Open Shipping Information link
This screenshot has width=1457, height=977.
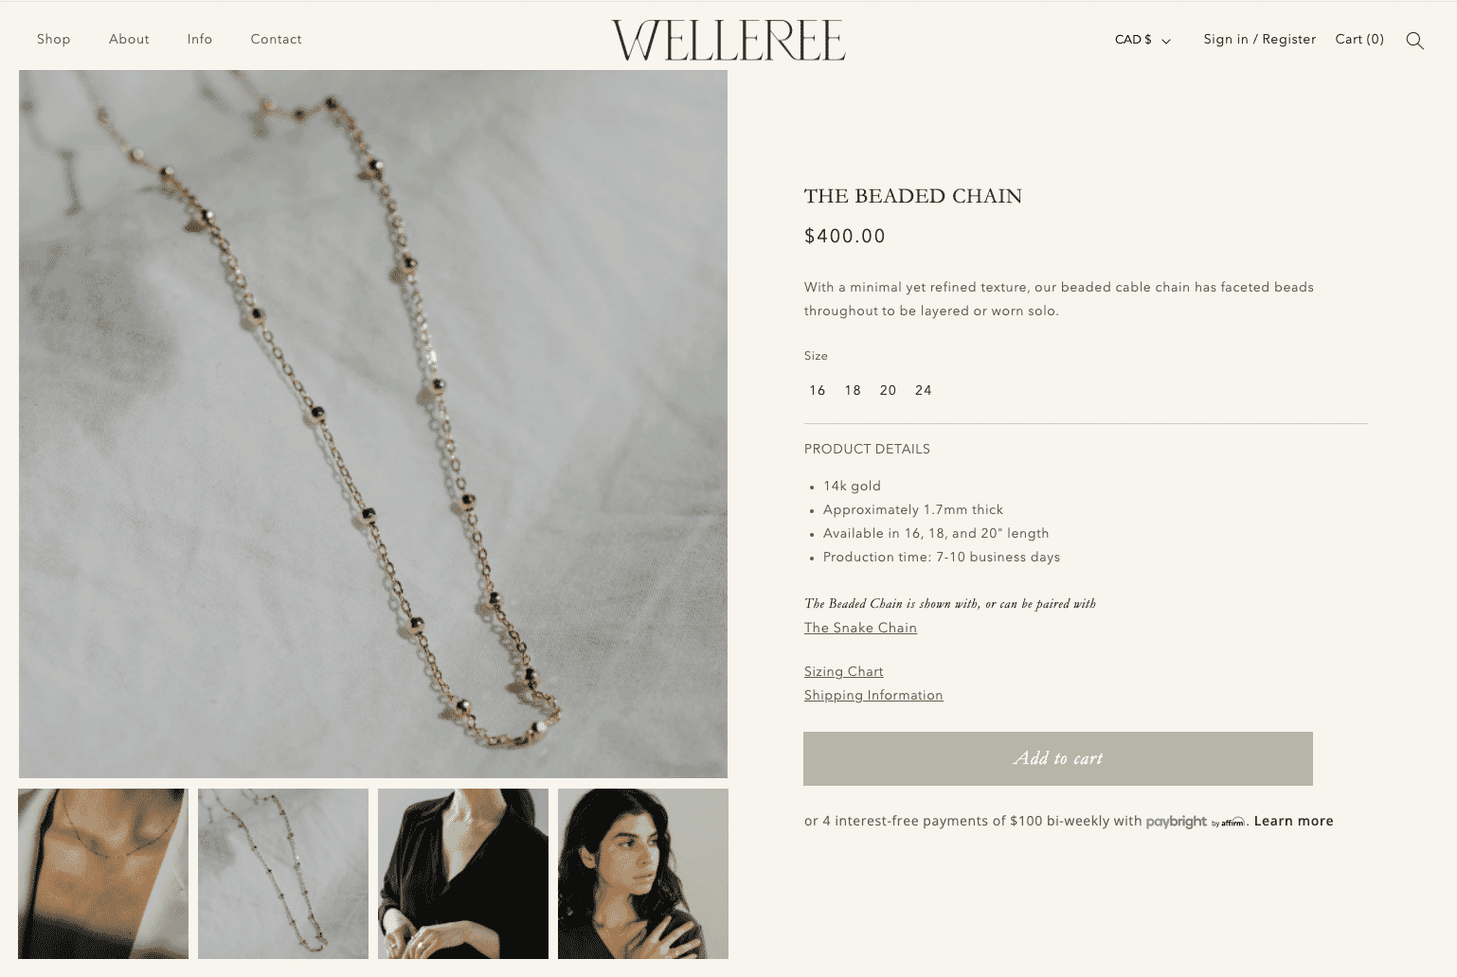[x=873, y=695]
